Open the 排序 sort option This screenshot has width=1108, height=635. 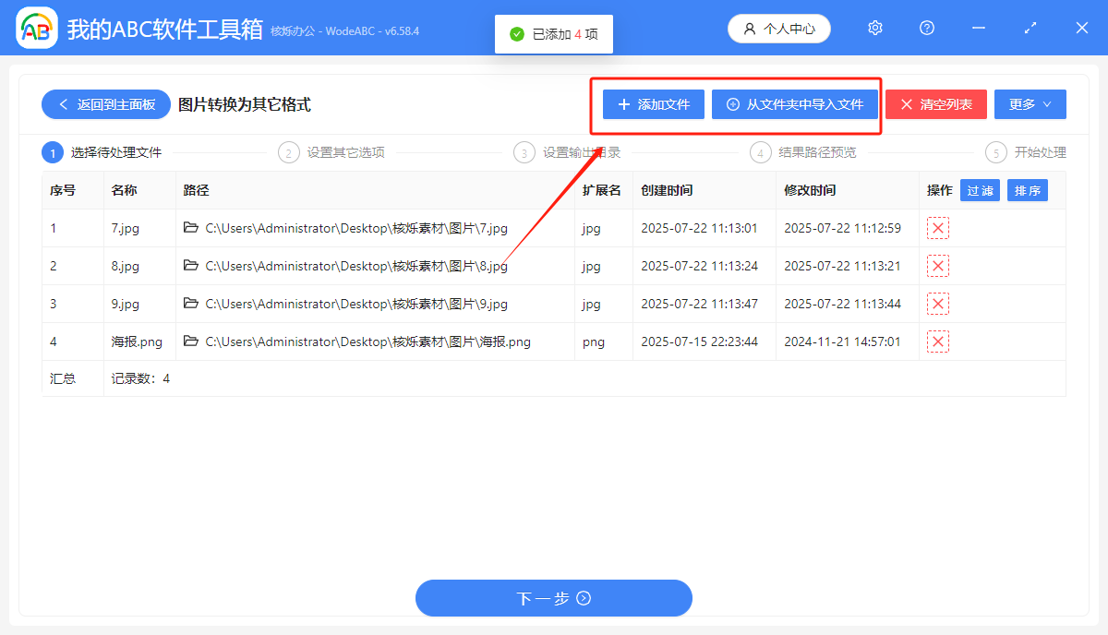point(1027,190)
